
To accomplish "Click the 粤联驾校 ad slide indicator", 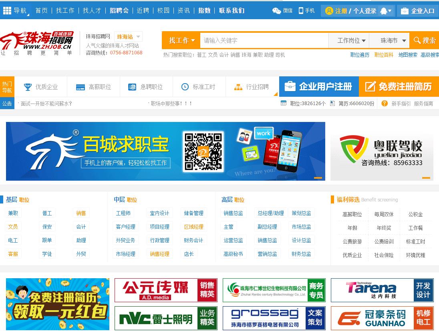I will 426,177.
